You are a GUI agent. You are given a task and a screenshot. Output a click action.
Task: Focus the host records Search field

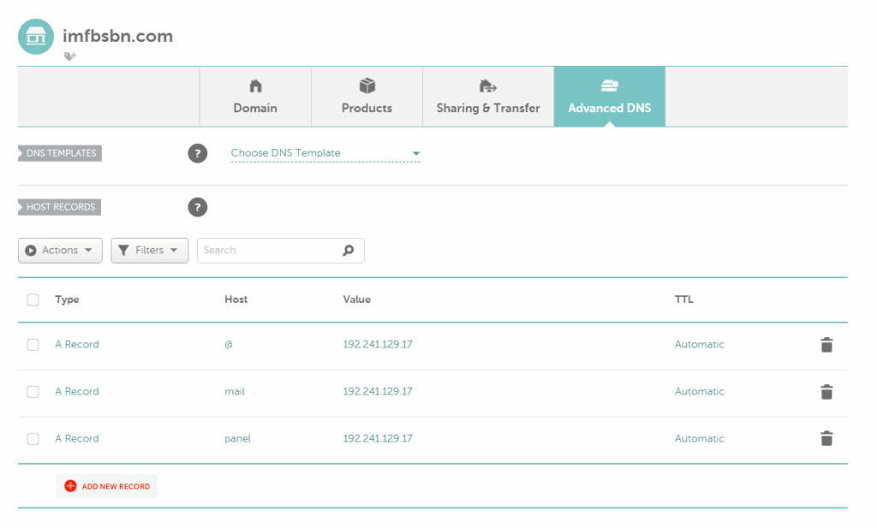pos(270,251)
